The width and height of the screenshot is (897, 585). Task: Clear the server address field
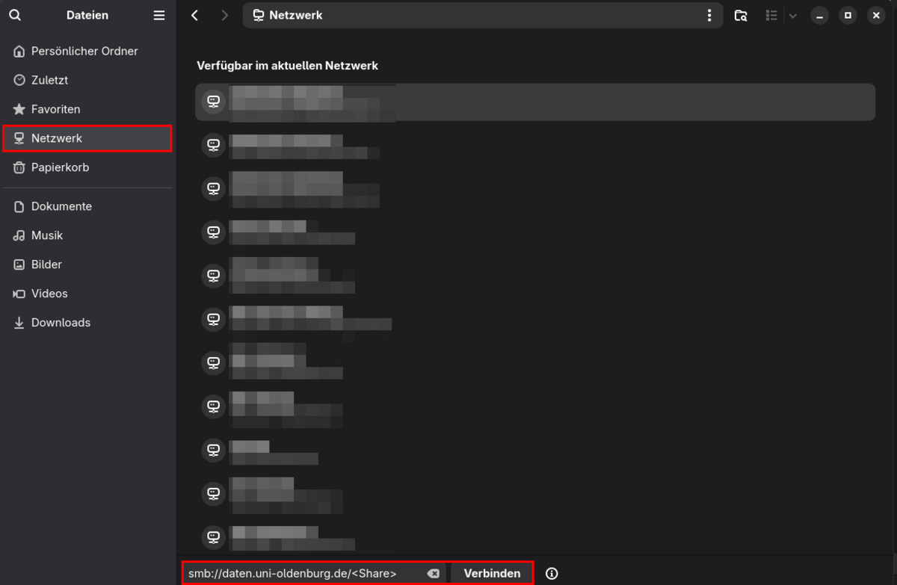click(433, 573)
